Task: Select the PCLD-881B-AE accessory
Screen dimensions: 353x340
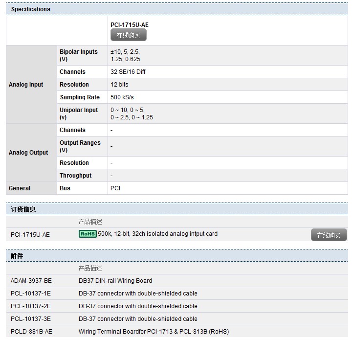Action: tap(31, 332)
